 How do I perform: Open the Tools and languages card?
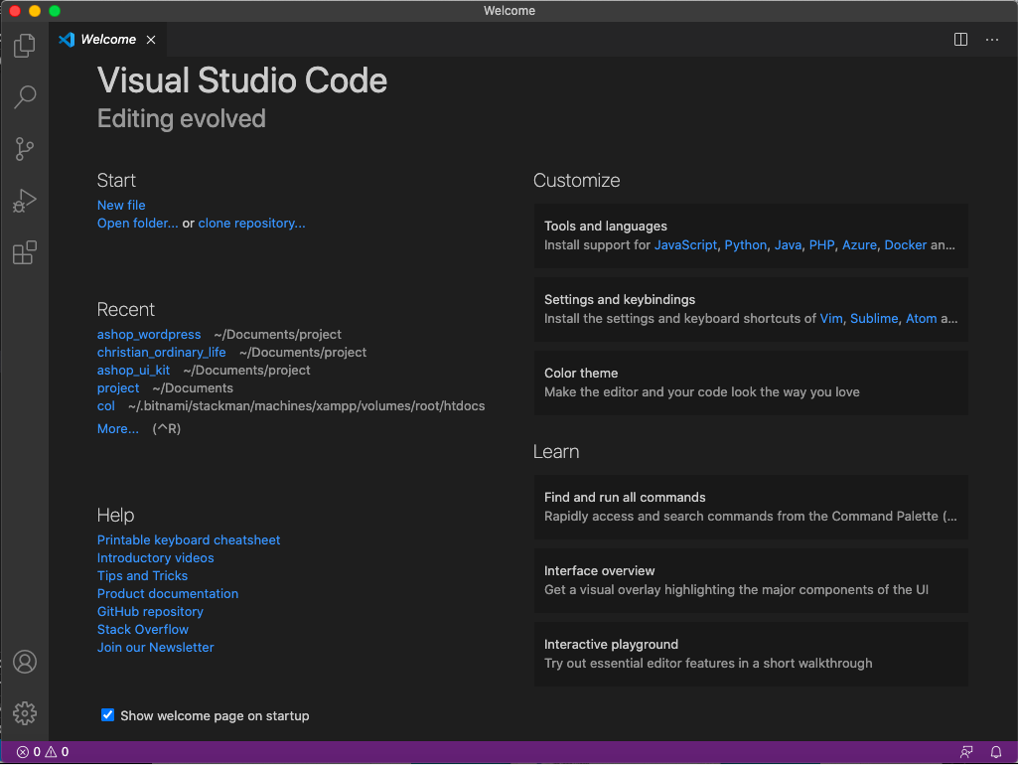pos(751,235)
